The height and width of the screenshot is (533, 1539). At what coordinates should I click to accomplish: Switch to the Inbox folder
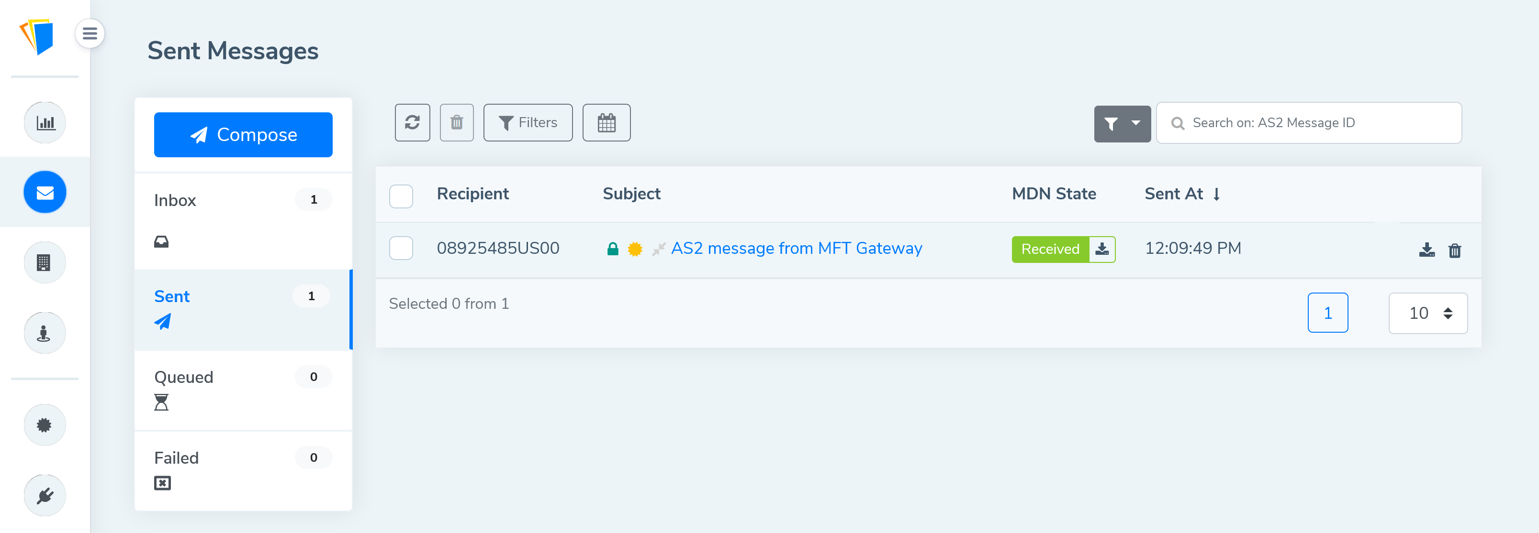243,220
